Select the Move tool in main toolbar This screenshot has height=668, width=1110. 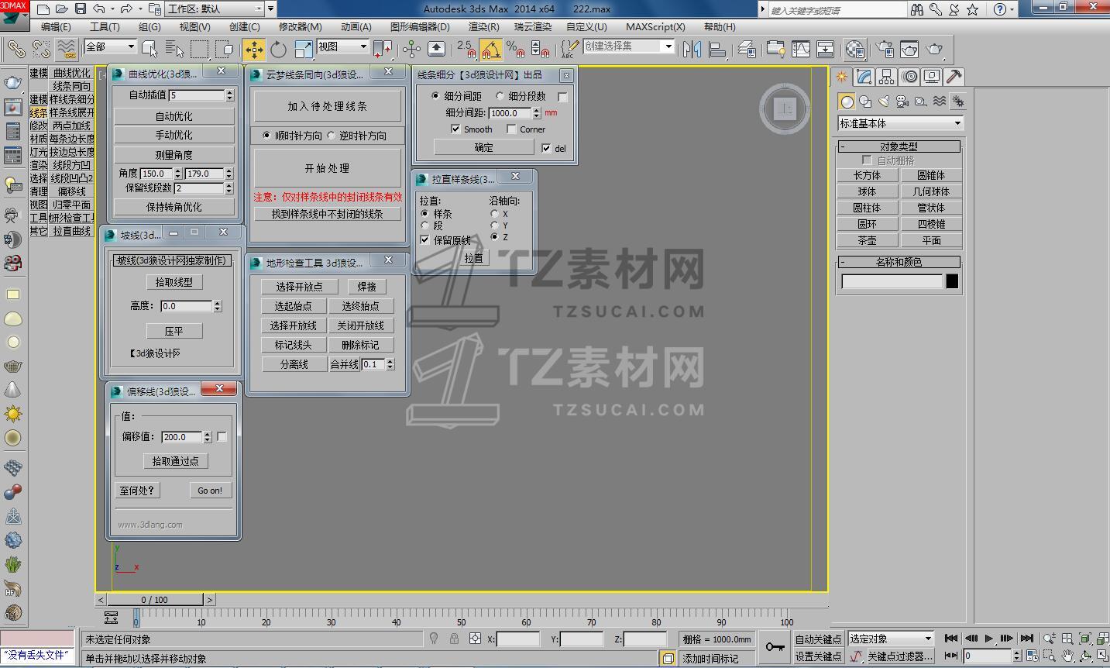tap(253, 50)
